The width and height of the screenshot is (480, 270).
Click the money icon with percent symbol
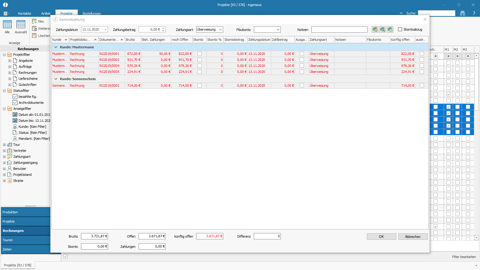point(382,29)
